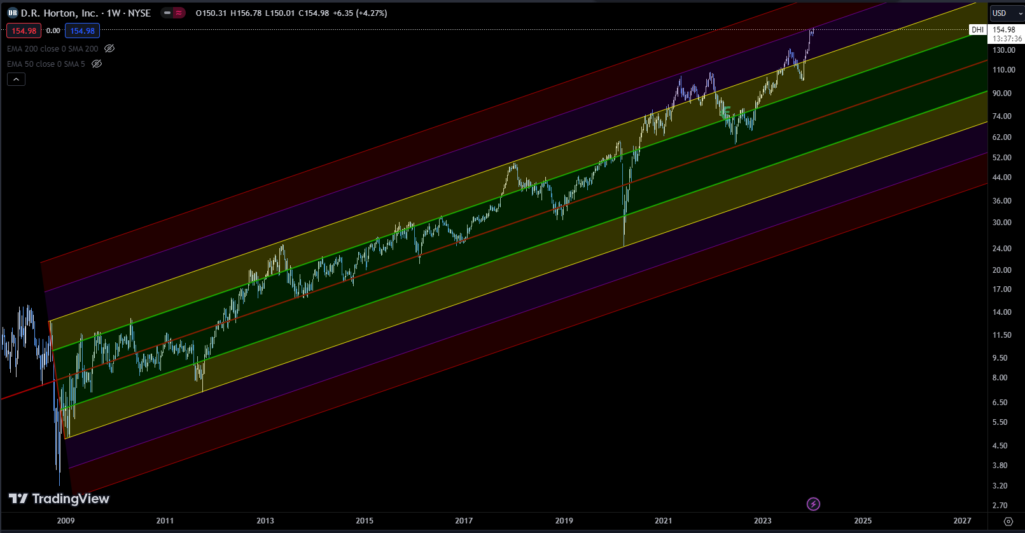
Task: Click the D.R. Horton round logo icon
Action: [12, 13]
